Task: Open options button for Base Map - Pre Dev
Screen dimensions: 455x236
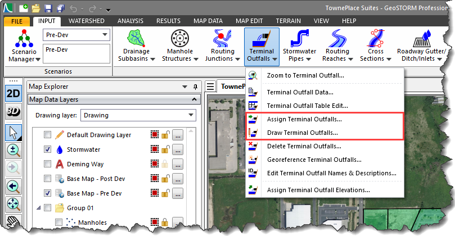Action: 178,193
